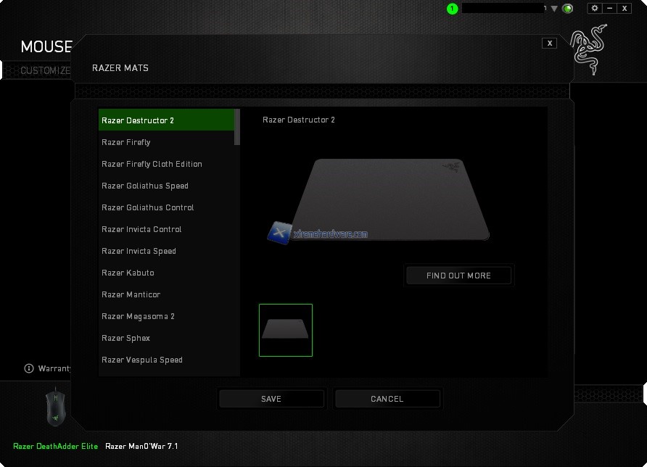Click the Razer snake logo
The image size is (647, 467).
(x=588, y=49)
